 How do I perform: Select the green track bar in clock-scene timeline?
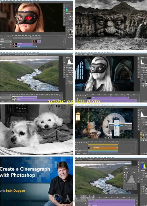click(103, 150)
